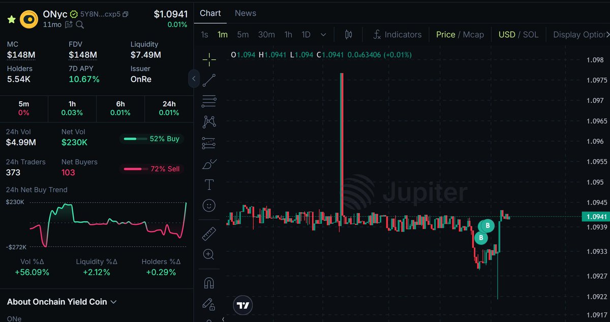
Task: Select the 1D timeframe
Action: pos(306,35)
